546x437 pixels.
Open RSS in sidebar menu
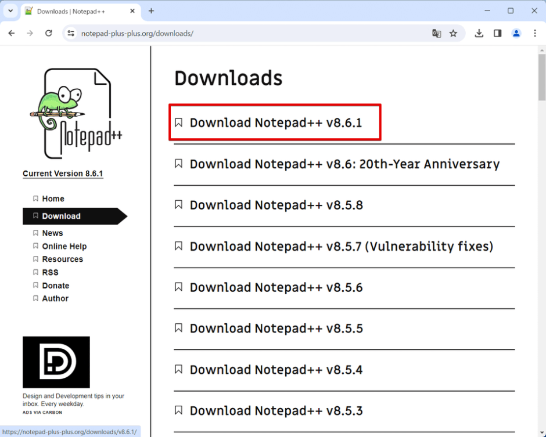click(50, 272)
